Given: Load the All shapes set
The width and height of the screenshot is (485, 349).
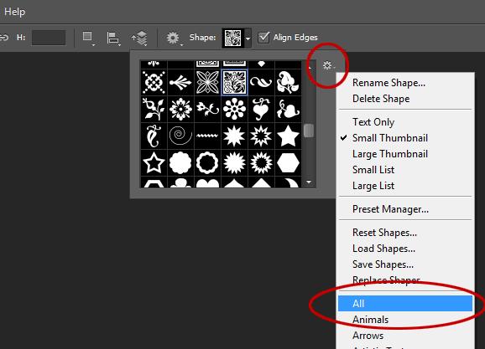Looking at the screenshot, I should pyautogui.click(x=405, y=304).
